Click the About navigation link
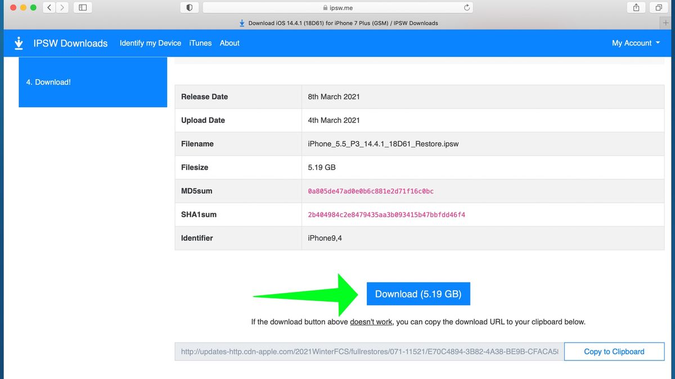This screenshot has height=379, width=675. (x=229, y=43)
